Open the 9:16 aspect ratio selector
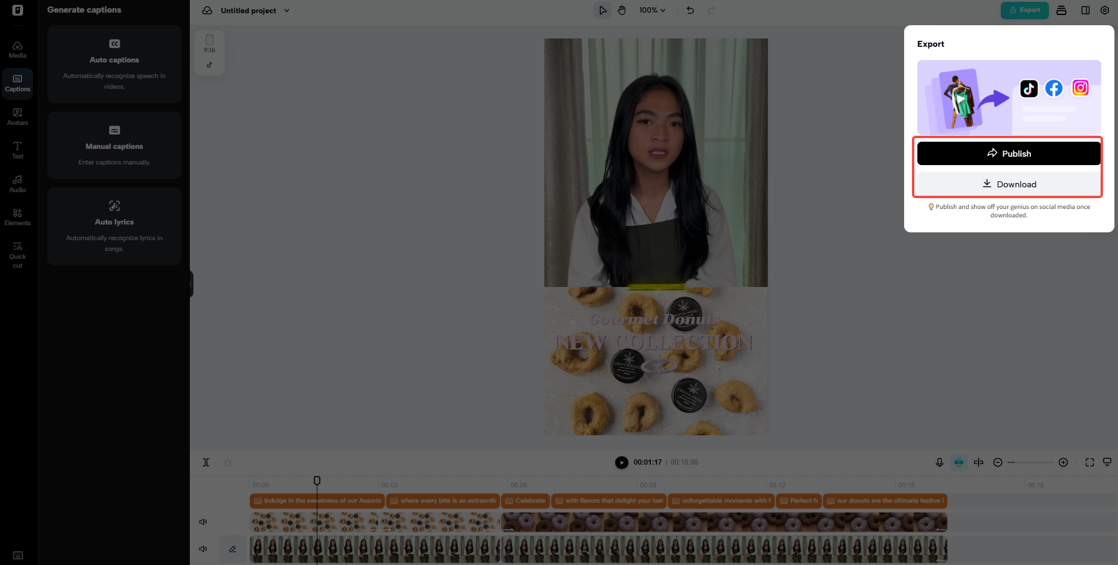 [x=210, y=44]
